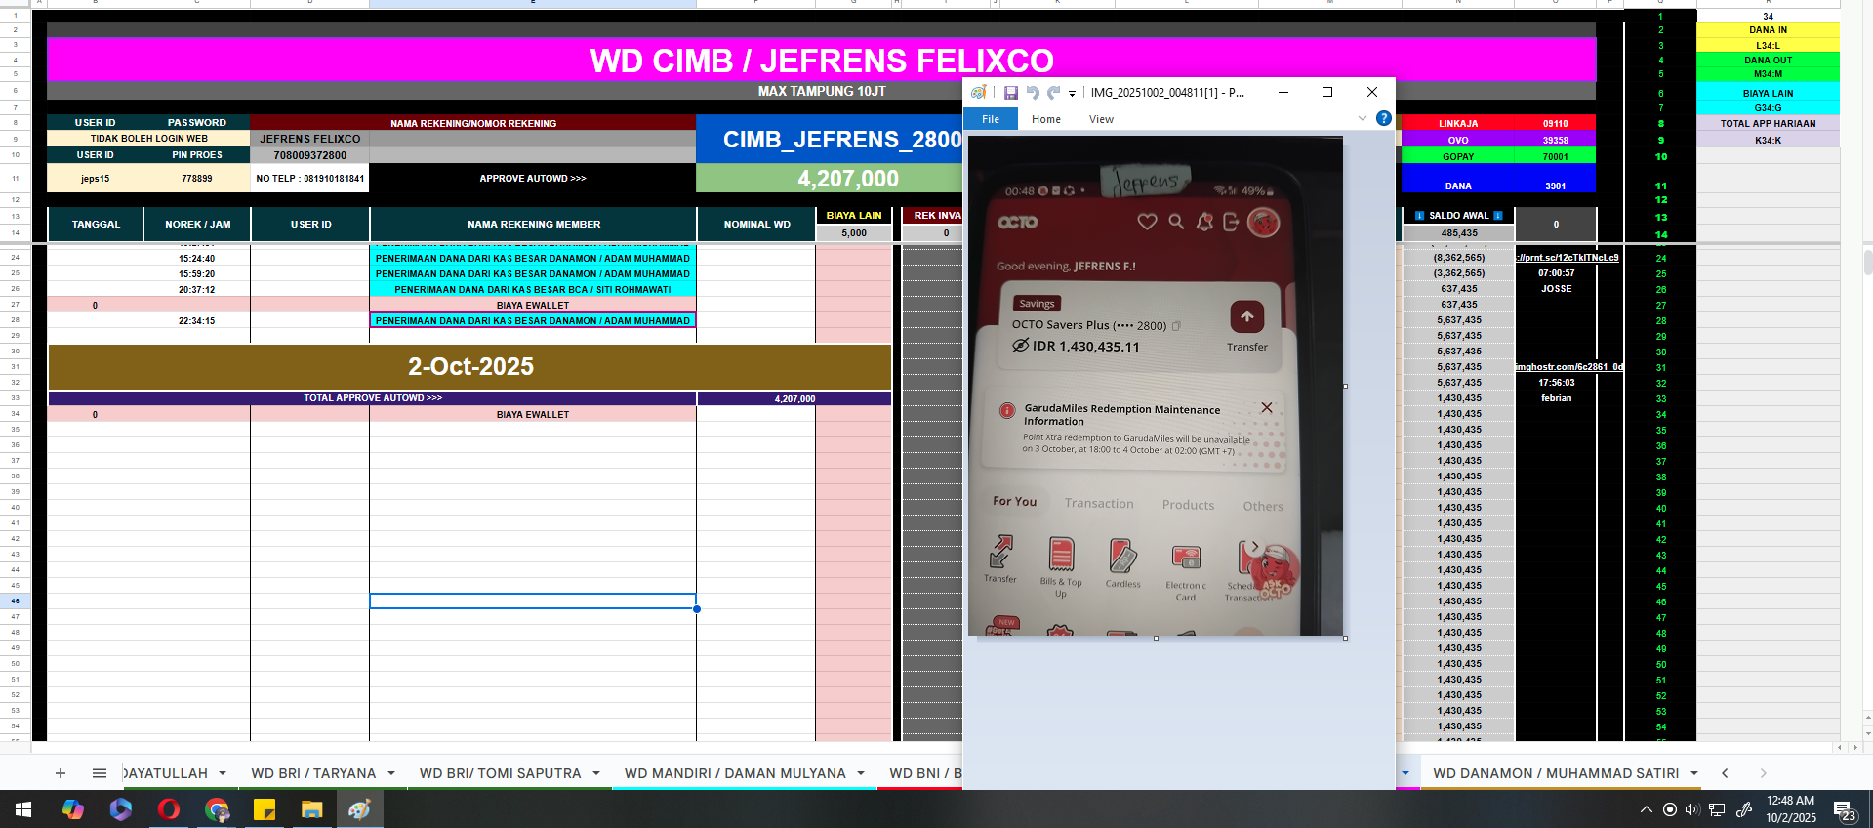Select the TOTAL APP HARIAAN cell
Viewport: 1873px width, 828px height.
(x=1768, y=124)
